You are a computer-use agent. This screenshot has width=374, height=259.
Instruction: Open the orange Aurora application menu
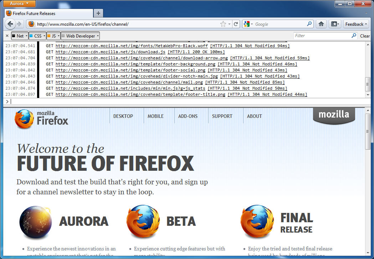(19, 4)
